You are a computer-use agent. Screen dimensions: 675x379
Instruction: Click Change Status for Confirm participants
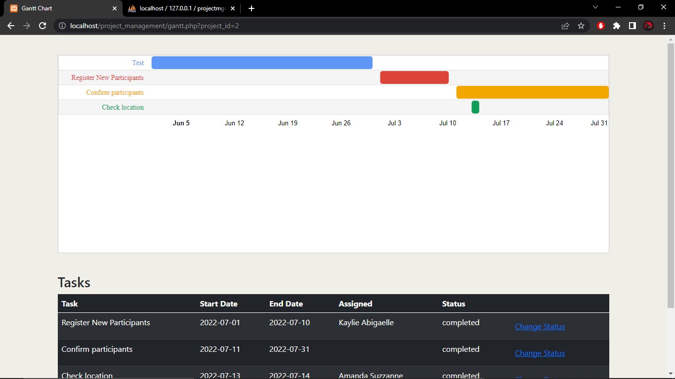(540, 353)
